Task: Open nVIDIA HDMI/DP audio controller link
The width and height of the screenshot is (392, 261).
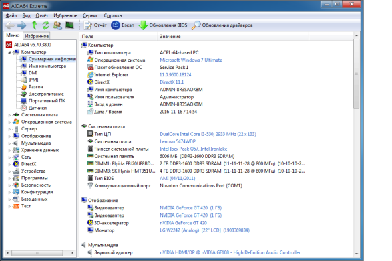Action: 230,252
